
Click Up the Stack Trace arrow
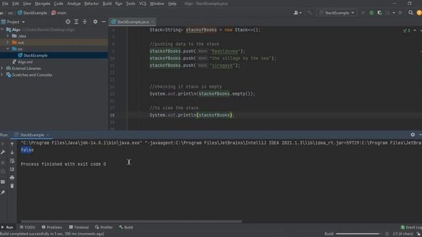[x=12, y=144]
